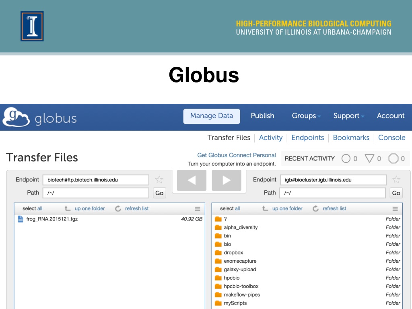Click the dropbox folder icon

tap(218, 253)
